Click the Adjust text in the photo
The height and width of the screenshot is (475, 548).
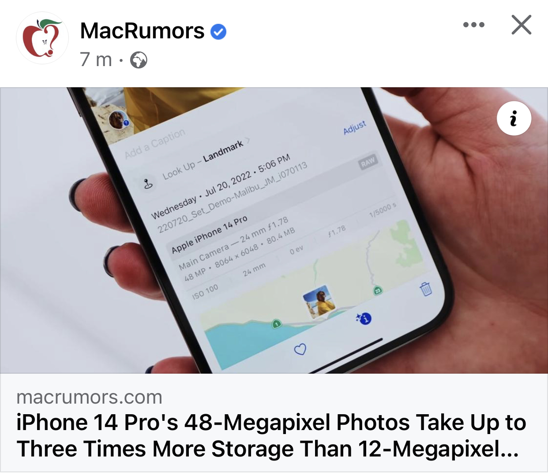tap(355, 127)
